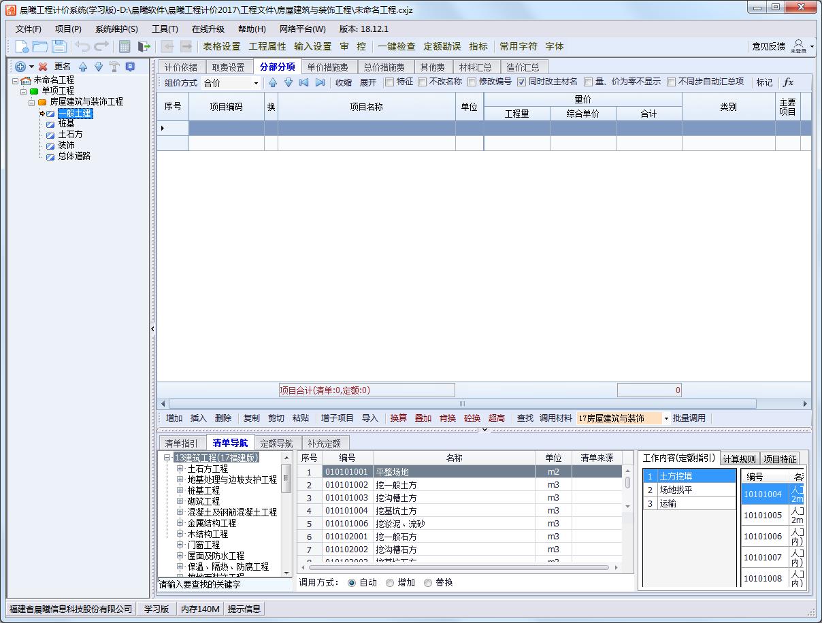Open the calculator tool icon

[x=125, y=46]
